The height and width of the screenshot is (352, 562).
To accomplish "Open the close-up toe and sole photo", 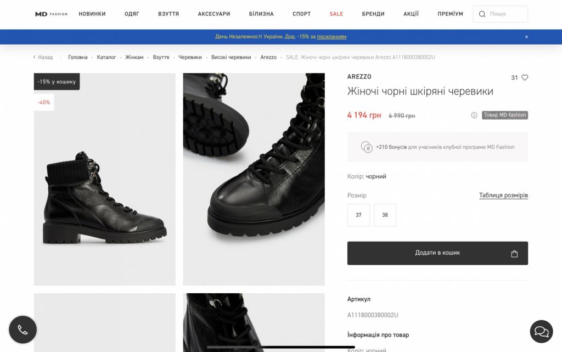I will pos(254,179).
